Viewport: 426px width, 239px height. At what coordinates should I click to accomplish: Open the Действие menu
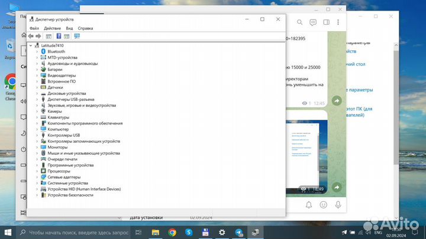click(52, 28)
